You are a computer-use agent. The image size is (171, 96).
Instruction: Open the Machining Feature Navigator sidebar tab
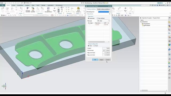pos(169,37)
